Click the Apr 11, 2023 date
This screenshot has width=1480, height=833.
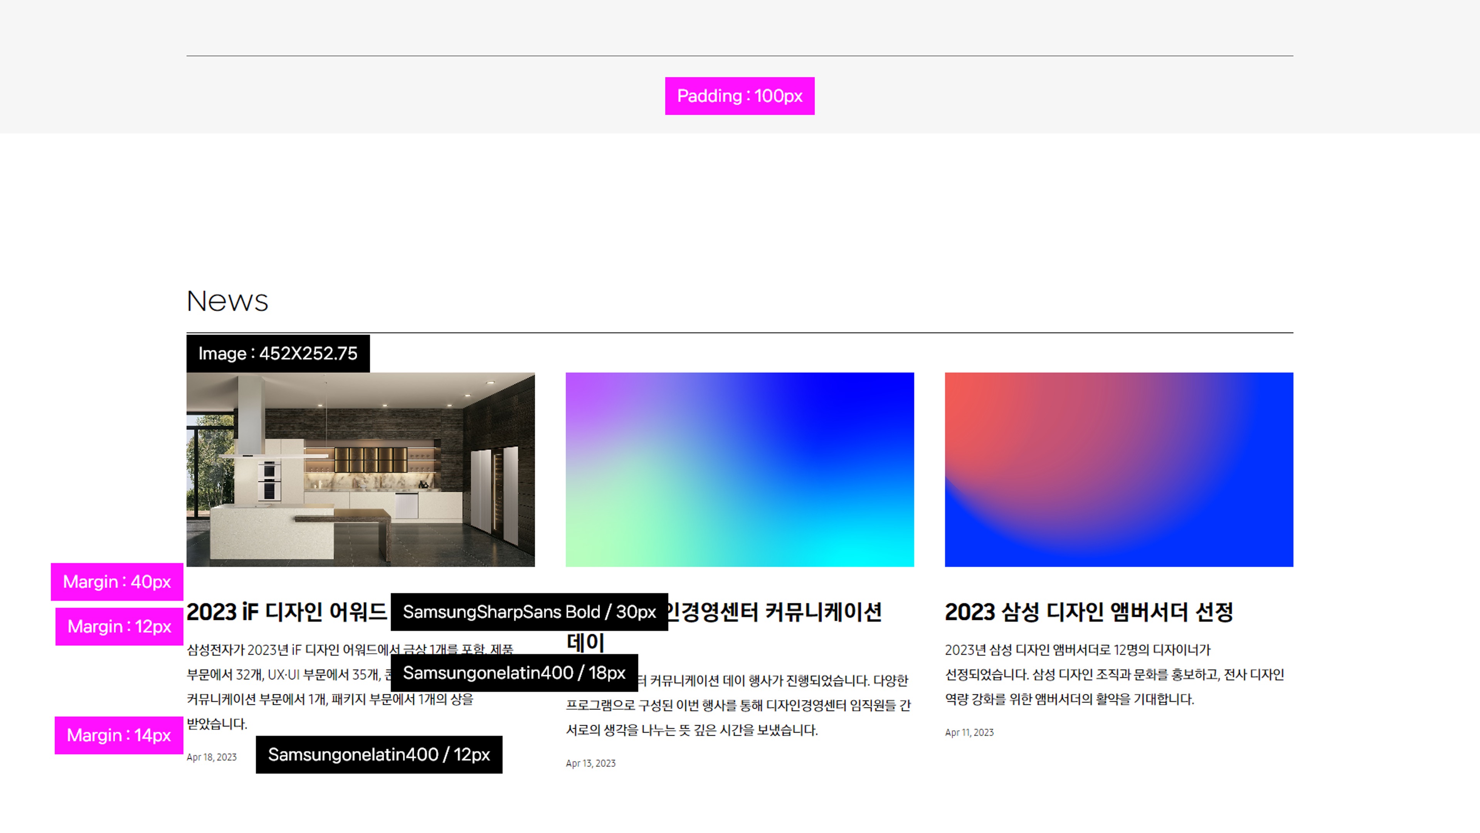pyautogui.click(x=969, y=732)
